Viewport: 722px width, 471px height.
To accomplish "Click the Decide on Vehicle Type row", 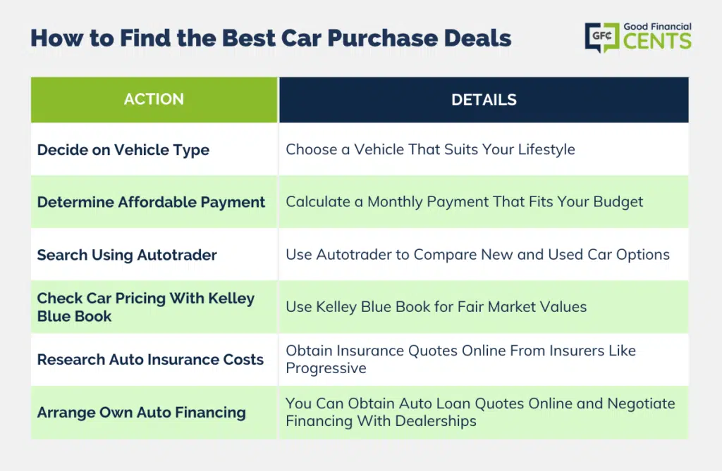I will [123, 149].
